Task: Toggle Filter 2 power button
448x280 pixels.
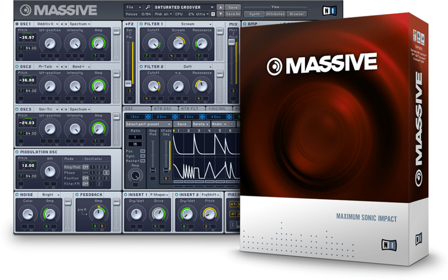Action: coord(141,66)
